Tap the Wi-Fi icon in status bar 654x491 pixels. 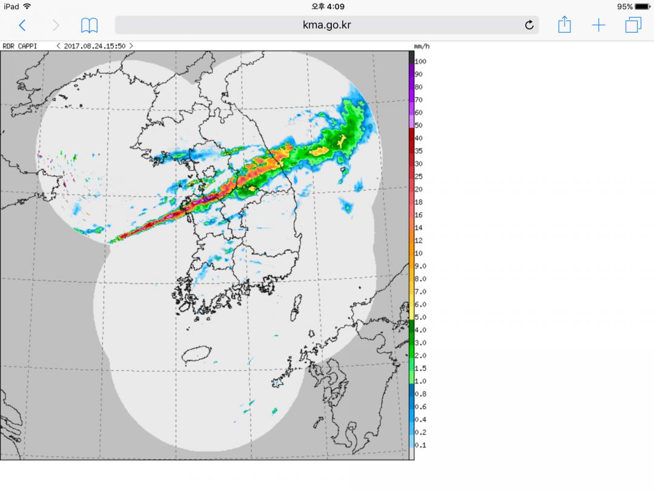tap(27, 7)
